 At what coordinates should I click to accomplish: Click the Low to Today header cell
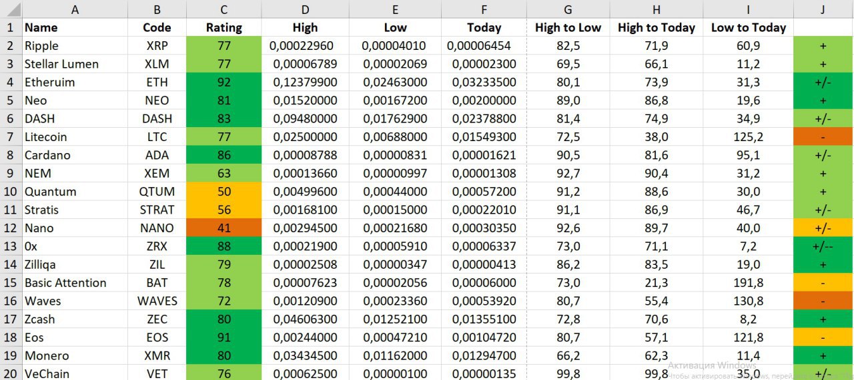coord(749,28)
